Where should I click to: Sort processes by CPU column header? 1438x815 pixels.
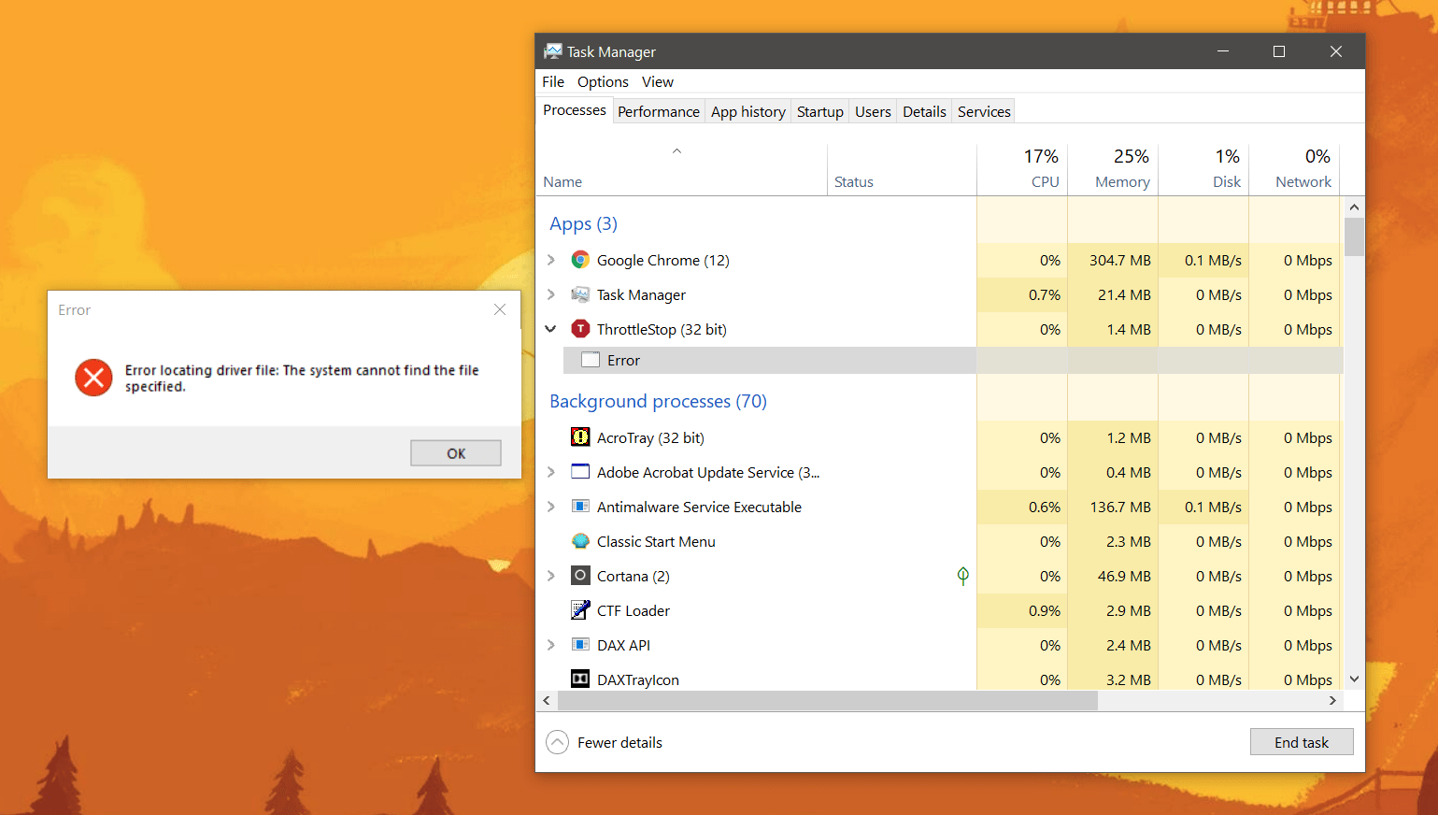coord(1022,169)
